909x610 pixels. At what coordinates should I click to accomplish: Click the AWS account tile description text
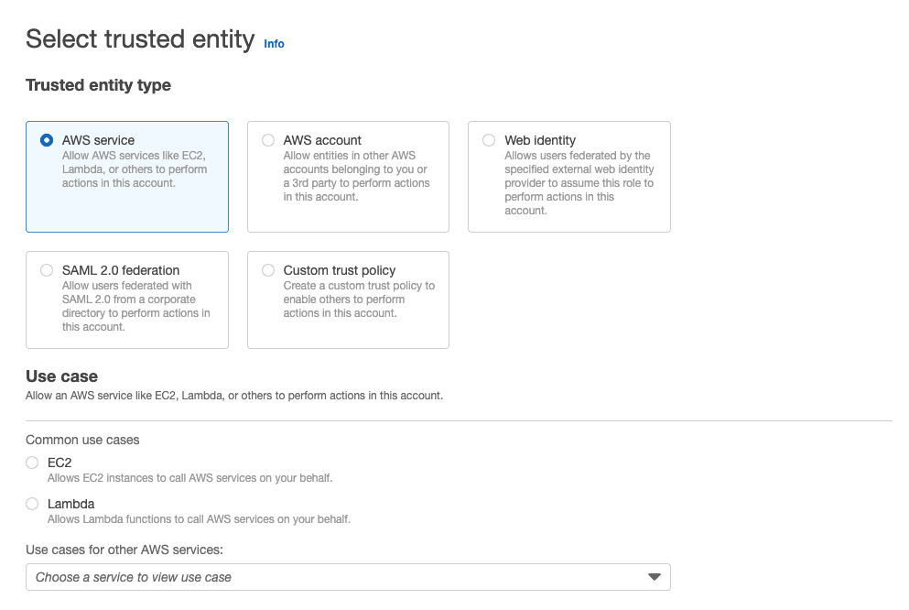(356, 176)
